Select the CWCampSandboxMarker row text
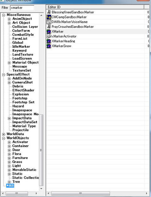This screenshot has height=197, width=151. click(69, 17)
